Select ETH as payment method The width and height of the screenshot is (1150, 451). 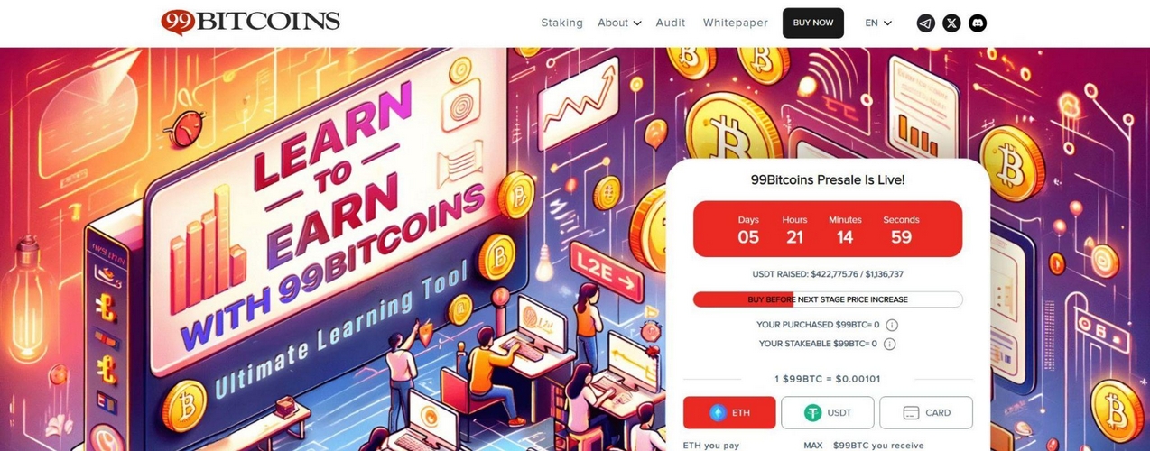pyautogui.click(x=729, y=412)
